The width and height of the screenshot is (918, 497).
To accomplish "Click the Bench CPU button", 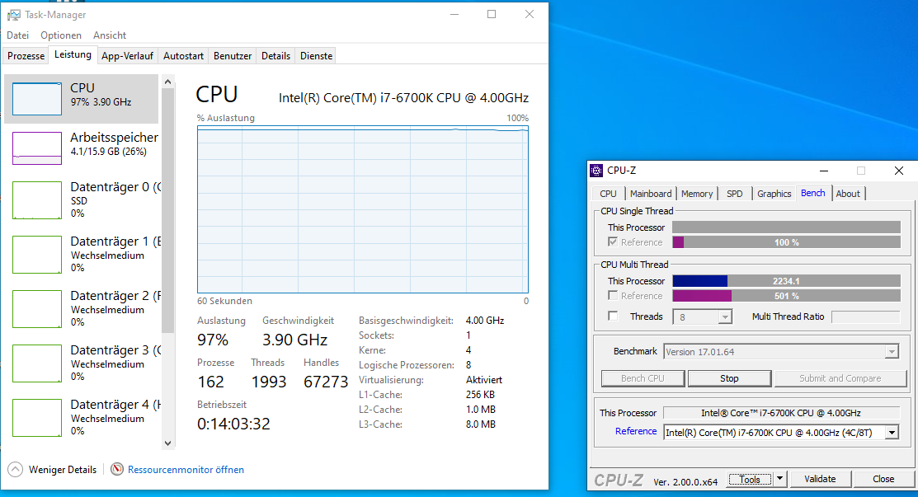I will click(x=643, y=378).
